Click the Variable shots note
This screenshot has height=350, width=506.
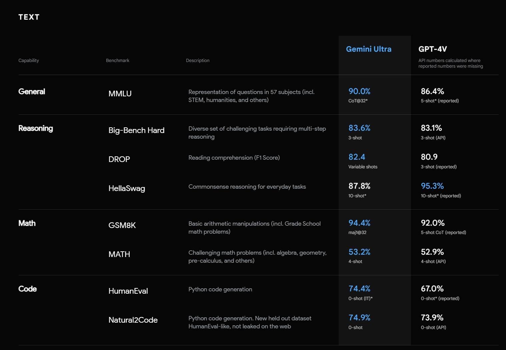coord(363,167)
